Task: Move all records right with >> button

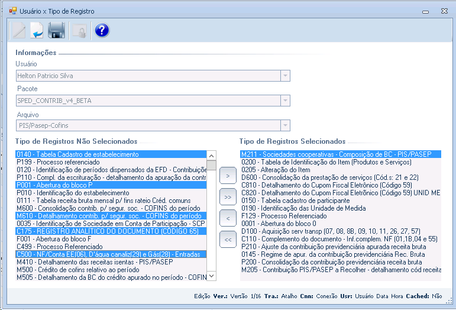Action: 228,197
